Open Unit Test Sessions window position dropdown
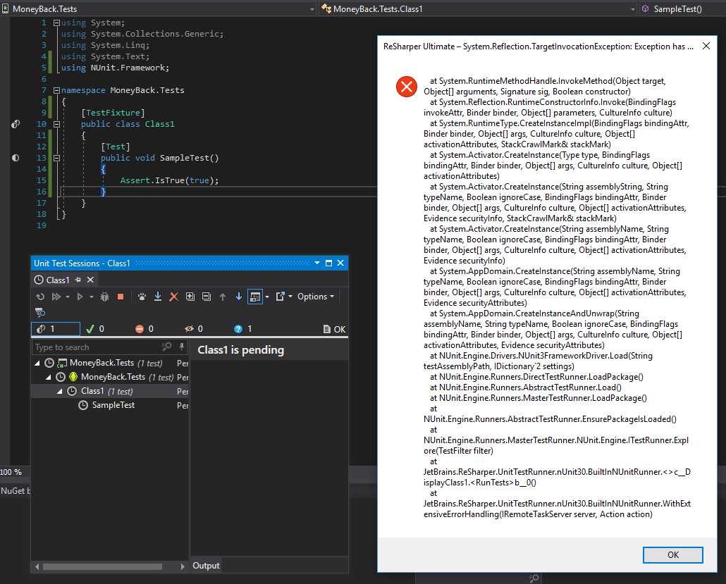The width and height of the screenshot is (726, 584). pyautogui.click(x=317, y=263)
